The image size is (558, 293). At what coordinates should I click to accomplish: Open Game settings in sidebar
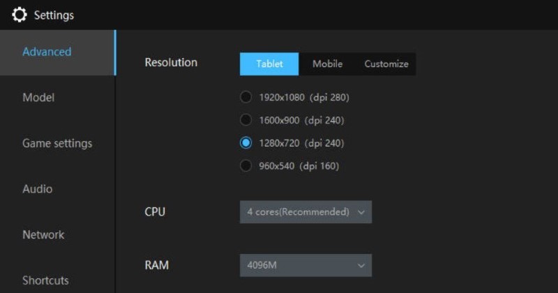tap(57, 143)
